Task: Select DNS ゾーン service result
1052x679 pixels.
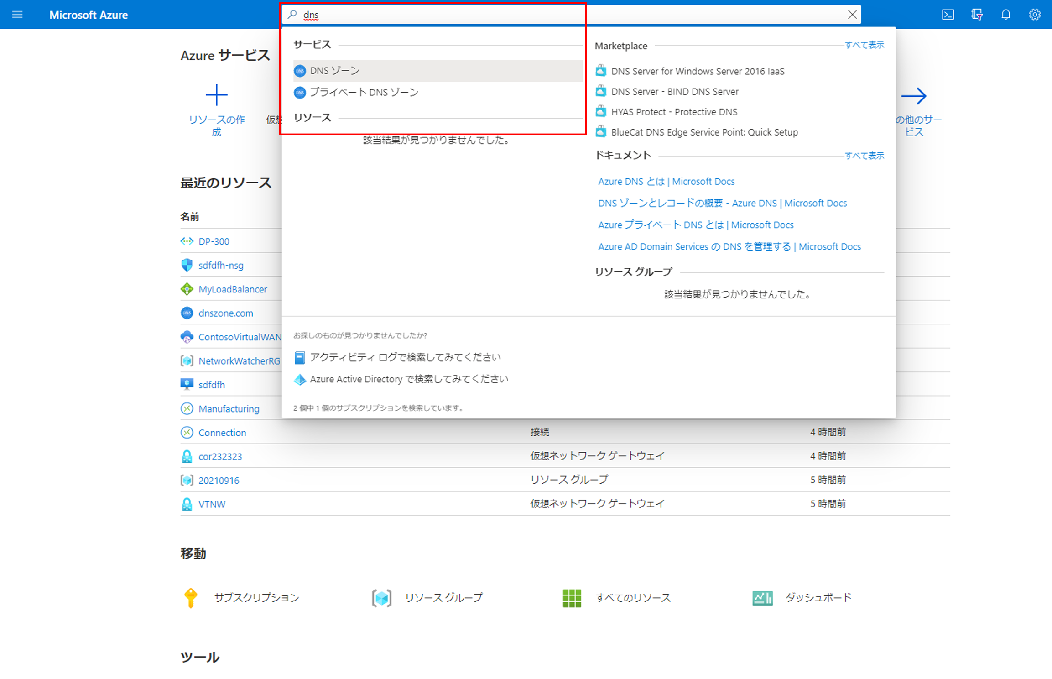Action: pyautogui.click(x=438, y=71)
